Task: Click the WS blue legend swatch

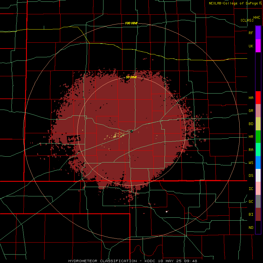Action: click(258, 162)
